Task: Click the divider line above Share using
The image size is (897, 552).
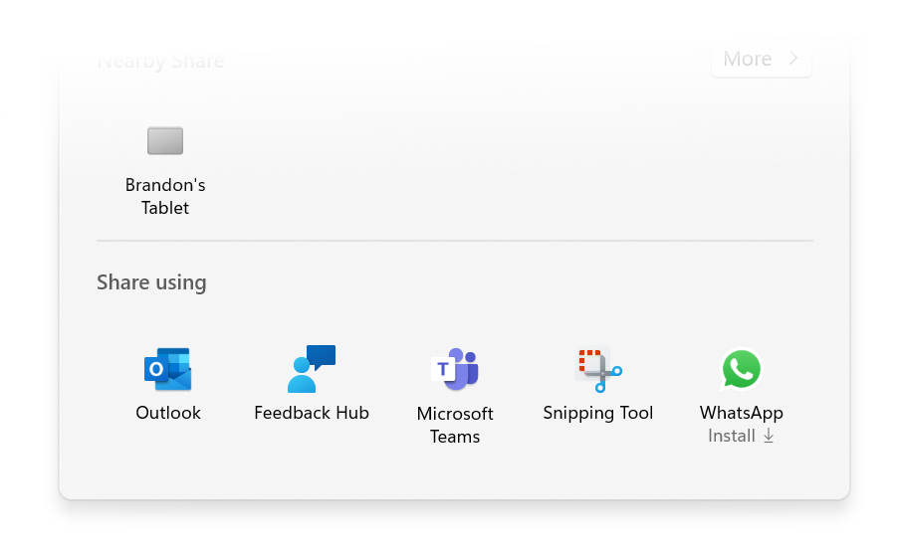Action: pos(454,241)
